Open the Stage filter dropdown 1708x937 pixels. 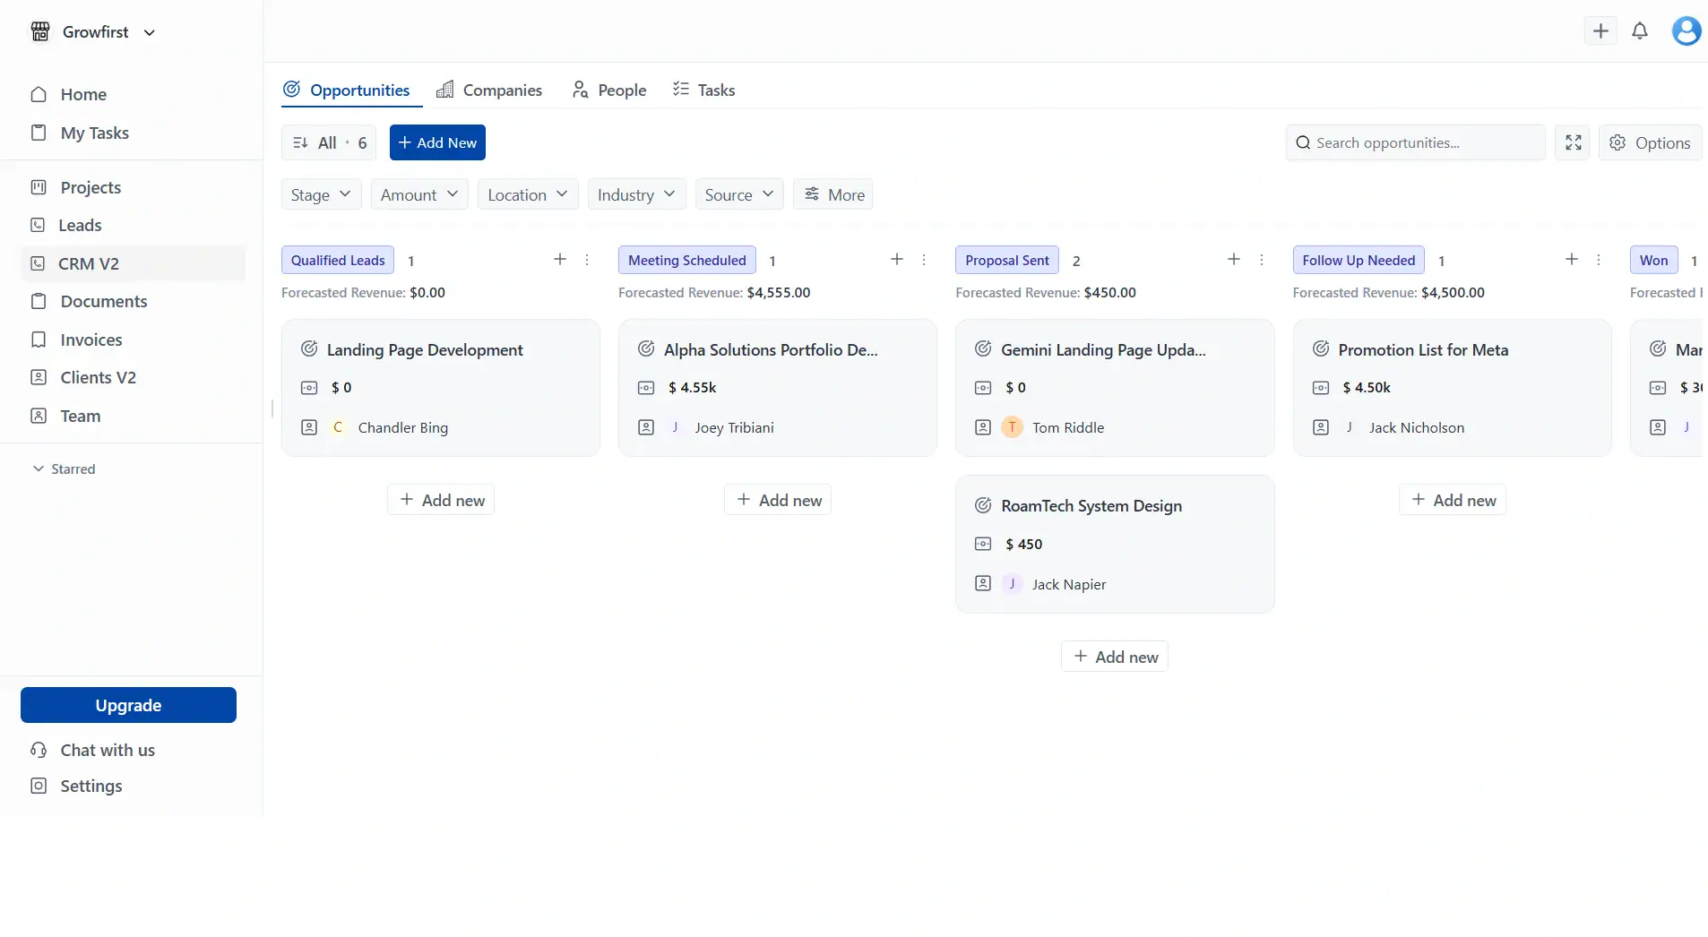tap(320, 193)
